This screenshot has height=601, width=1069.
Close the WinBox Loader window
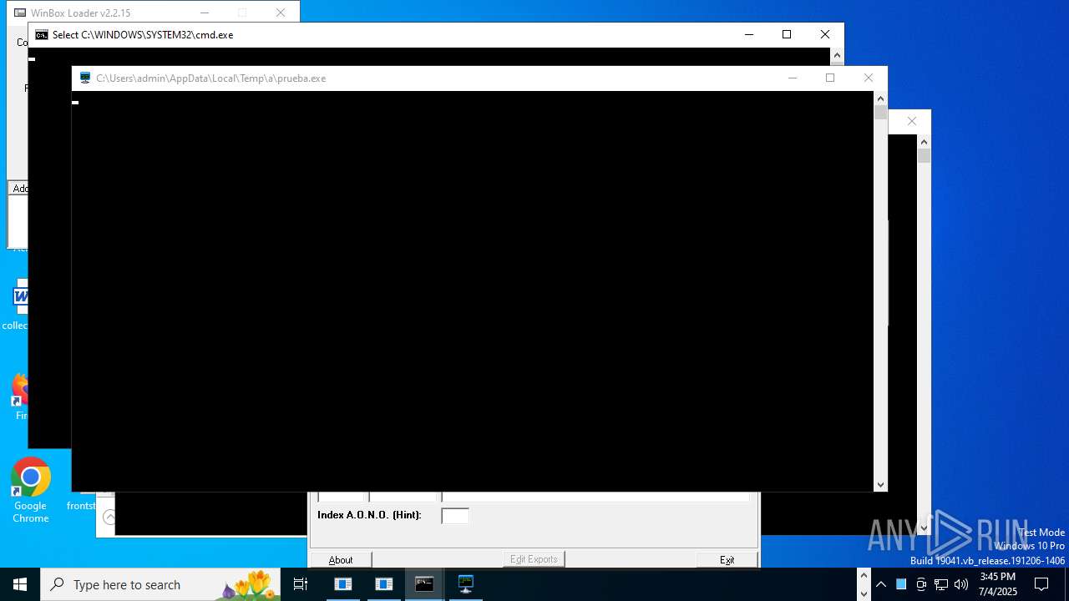click(281, 13)
